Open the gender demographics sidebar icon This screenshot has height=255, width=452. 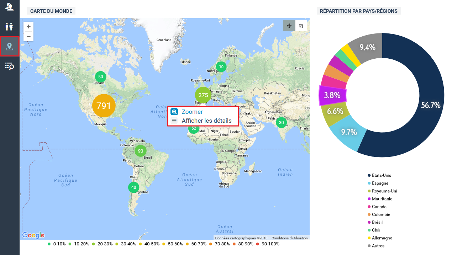[10, 27]
